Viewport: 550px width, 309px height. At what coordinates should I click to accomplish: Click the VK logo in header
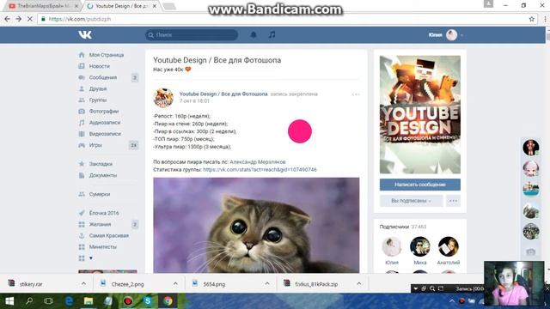point(85,34)
